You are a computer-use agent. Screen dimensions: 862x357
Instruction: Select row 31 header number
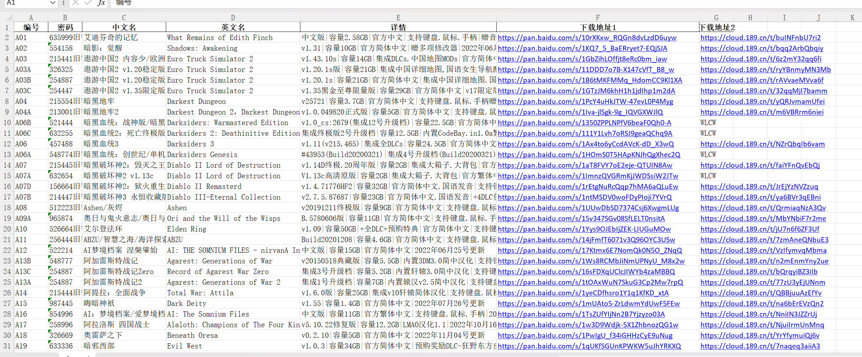7,346
